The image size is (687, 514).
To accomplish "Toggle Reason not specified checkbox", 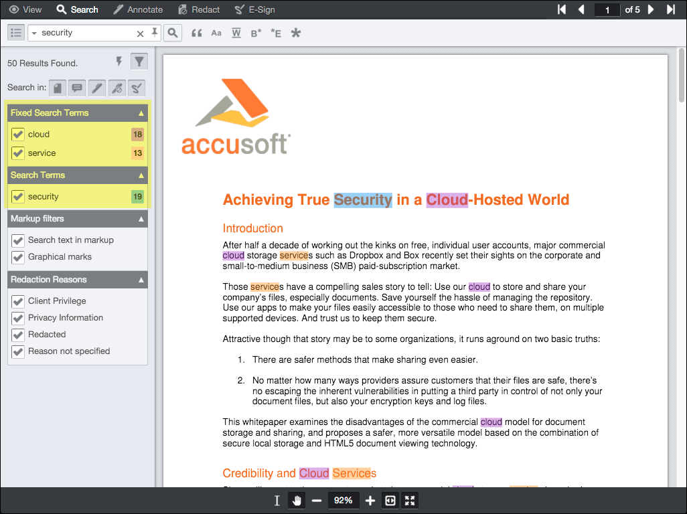I will [18, 351].
